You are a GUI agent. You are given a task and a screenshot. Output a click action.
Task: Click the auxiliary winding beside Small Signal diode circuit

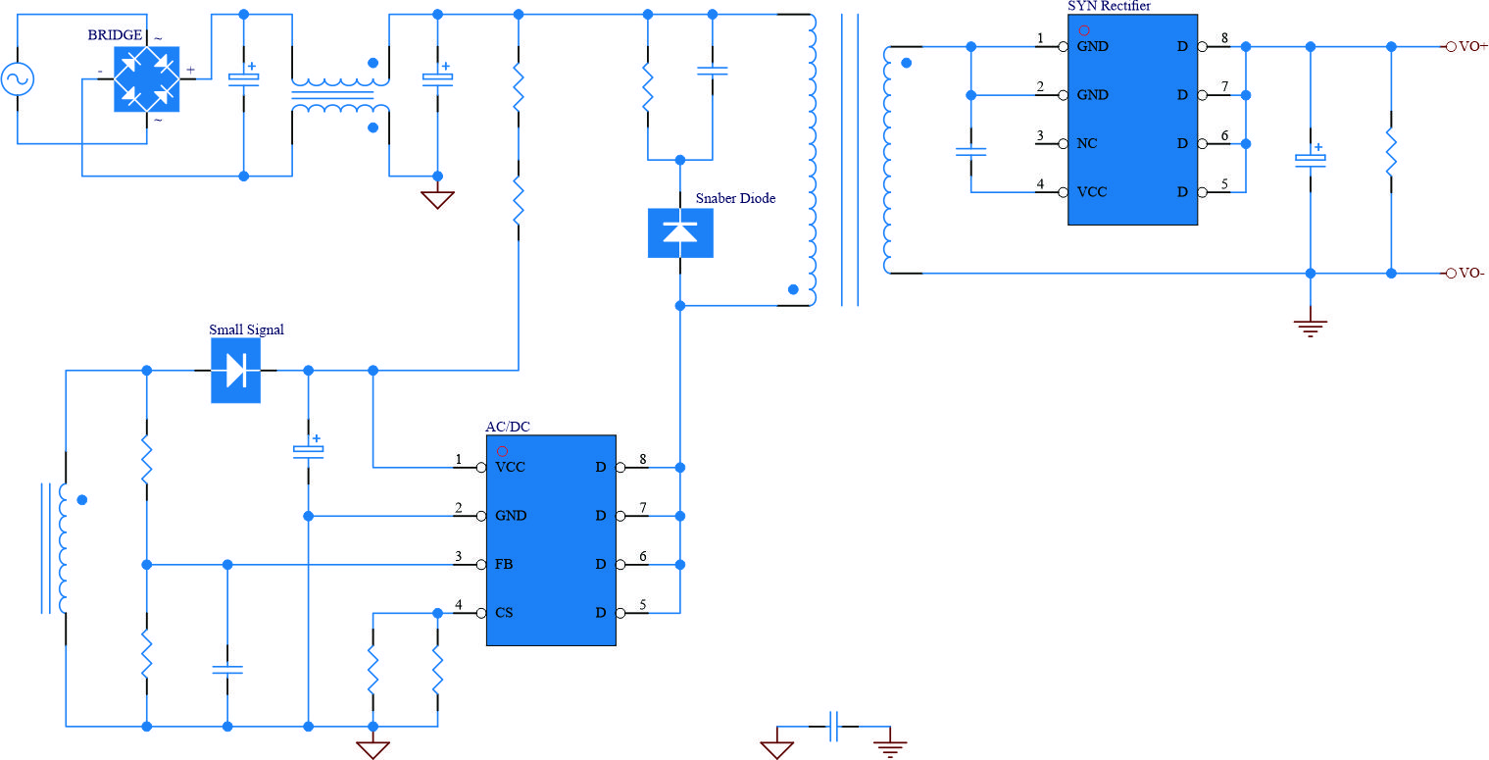click(61, 548)
